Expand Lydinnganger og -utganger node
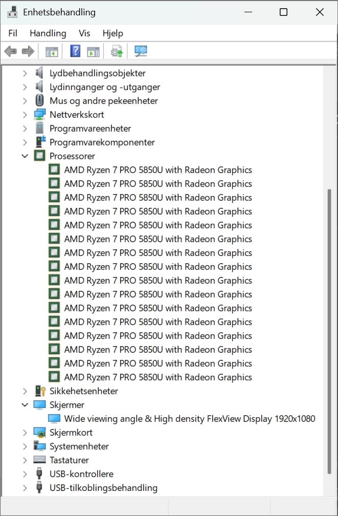 click(25, 87)
